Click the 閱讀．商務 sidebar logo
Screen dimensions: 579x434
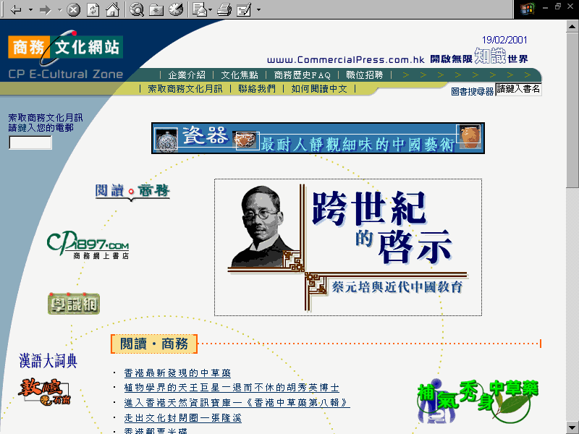[132, 192]
